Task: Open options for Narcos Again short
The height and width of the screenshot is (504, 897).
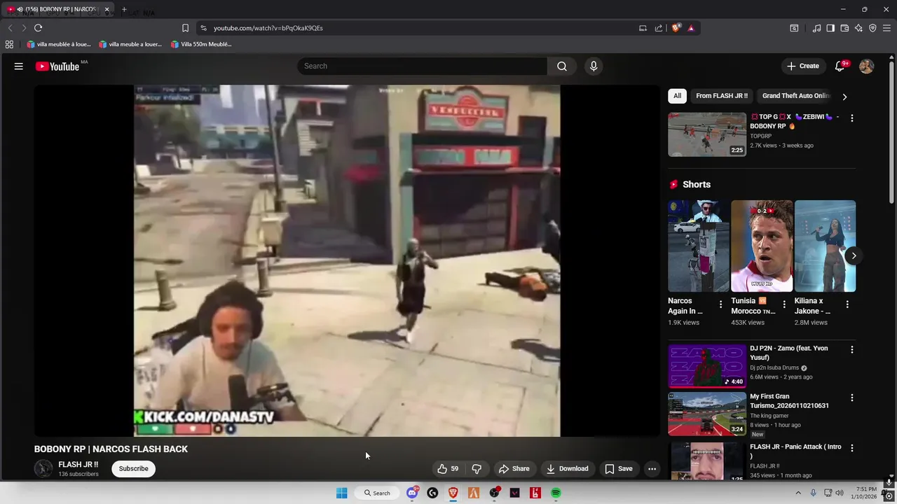Action: pos(720,304)
